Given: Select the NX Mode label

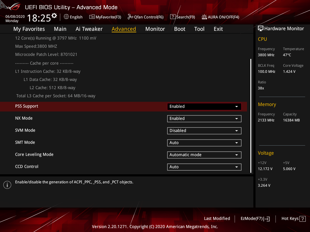Looking at the screenshot, I should 24,118.
